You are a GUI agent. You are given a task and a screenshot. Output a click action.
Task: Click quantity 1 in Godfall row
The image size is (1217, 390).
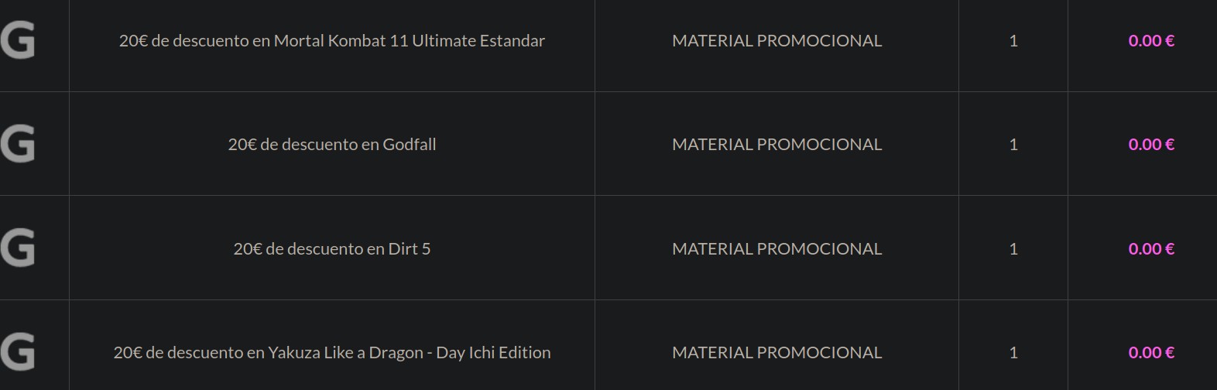pyautogui.click(x=1013, y=145)
